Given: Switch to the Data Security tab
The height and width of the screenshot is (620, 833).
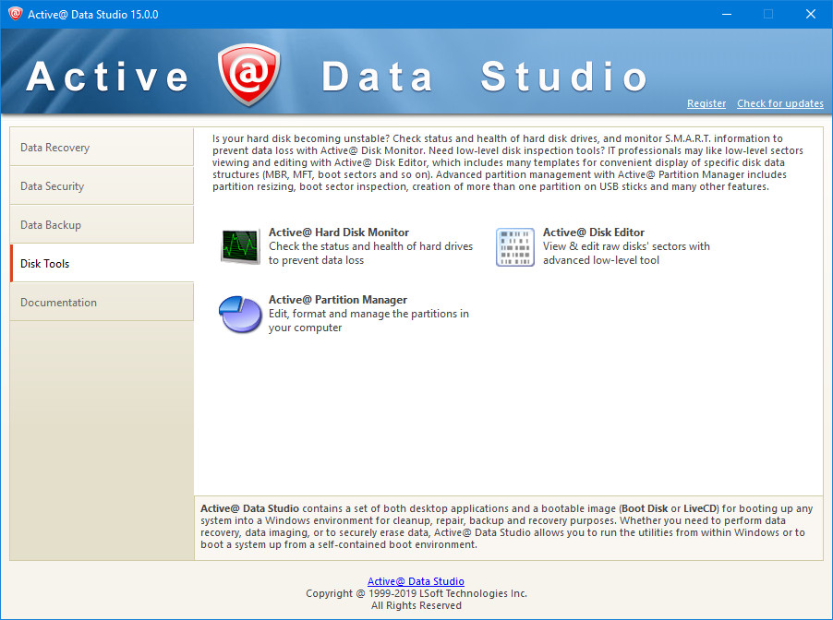Looking at the screenshot, I should pos(102,186).
